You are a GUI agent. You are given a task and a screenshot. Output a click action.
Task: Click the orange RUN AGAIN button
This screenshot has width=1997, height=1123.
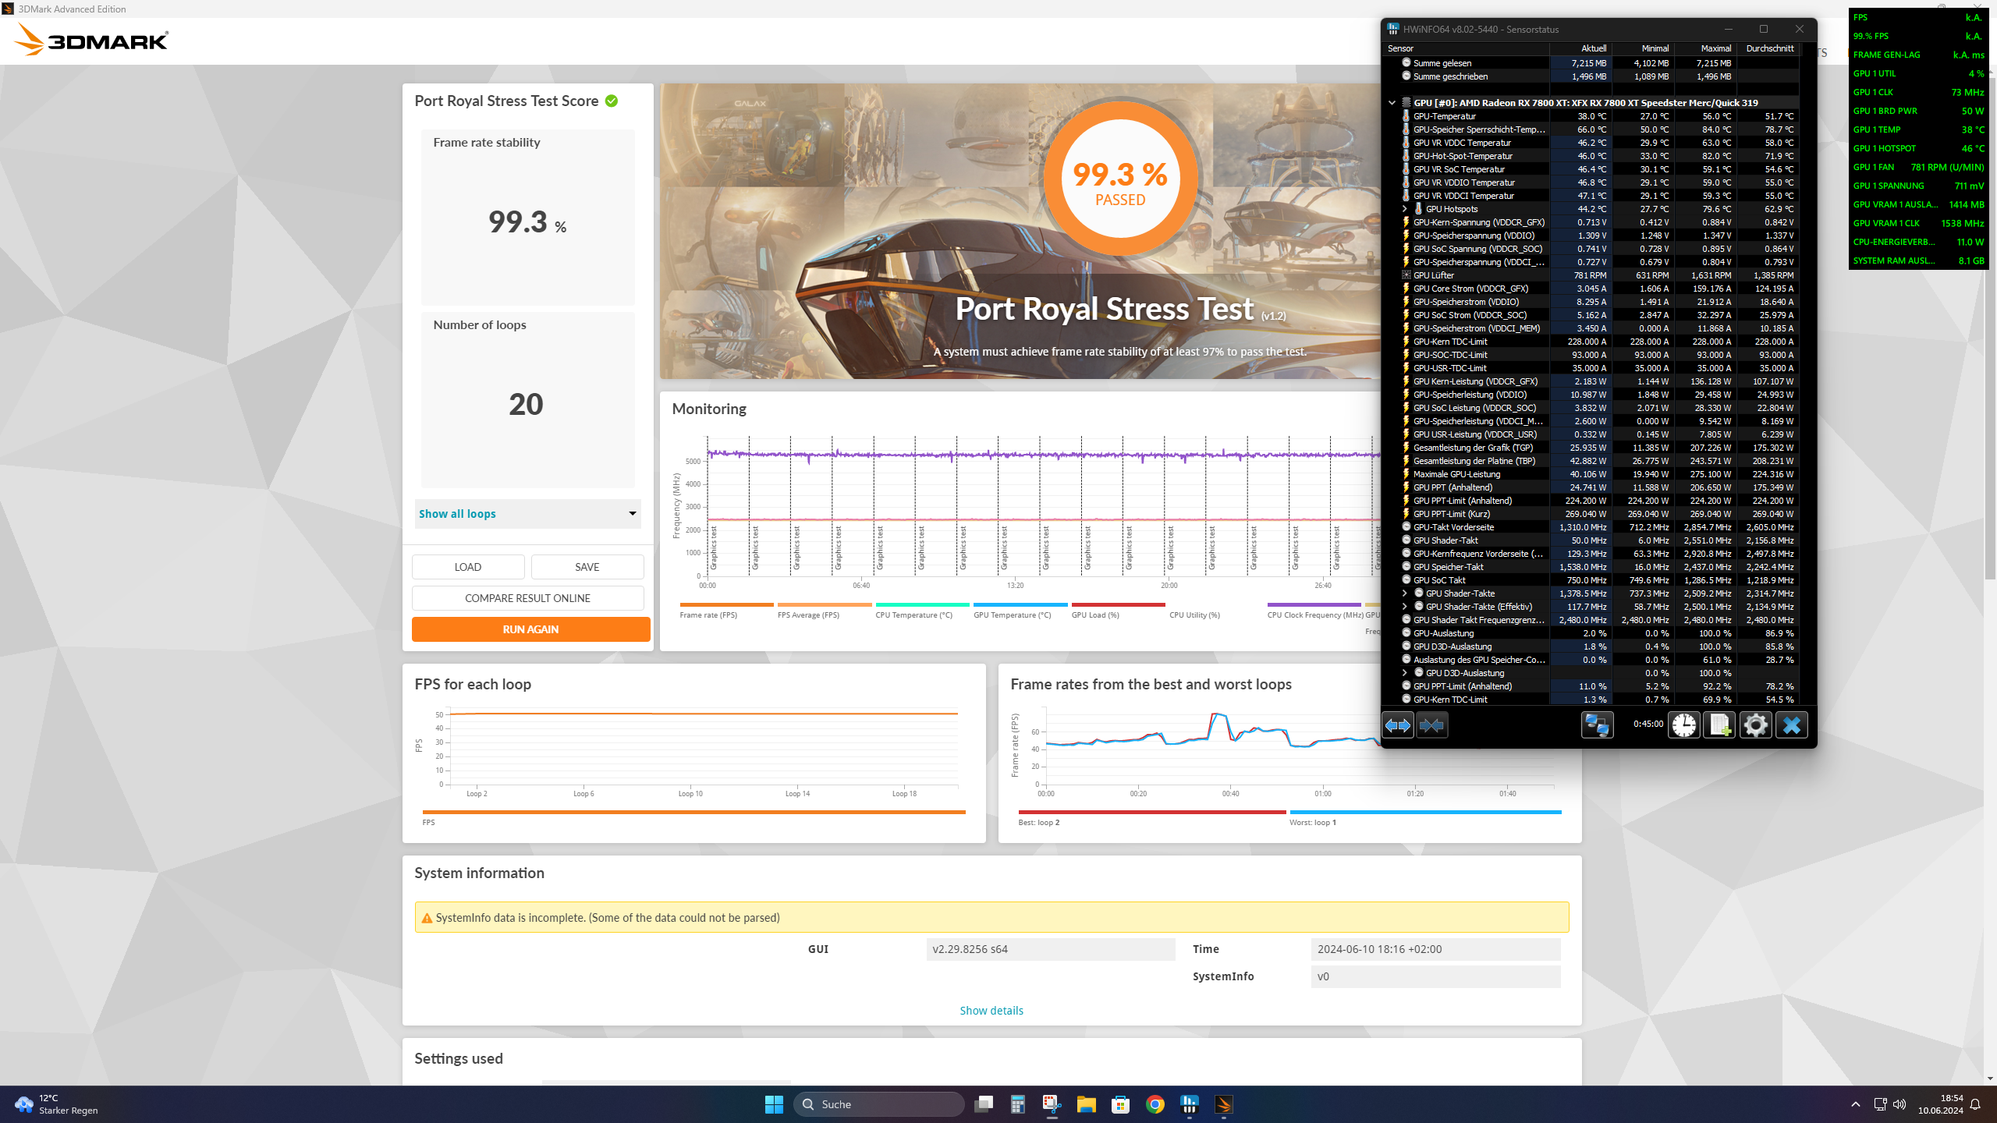pos(530,629)
